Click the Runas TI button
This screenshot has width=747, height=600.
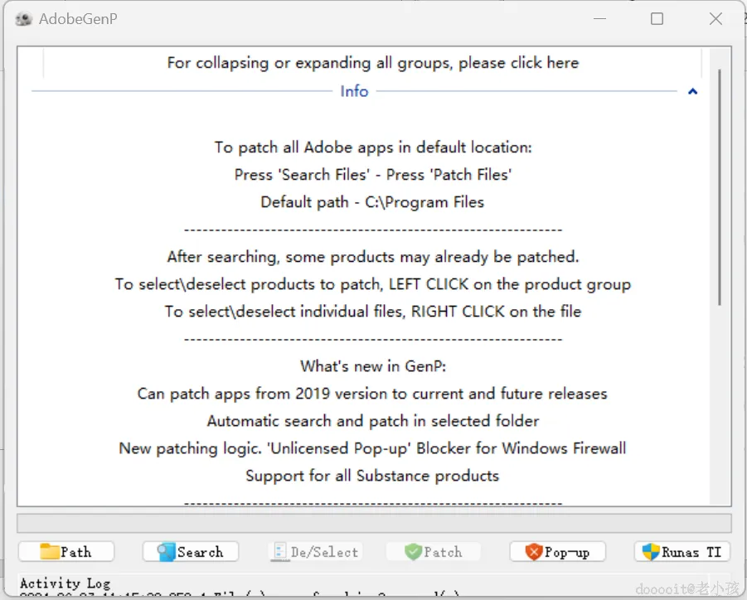682,552
